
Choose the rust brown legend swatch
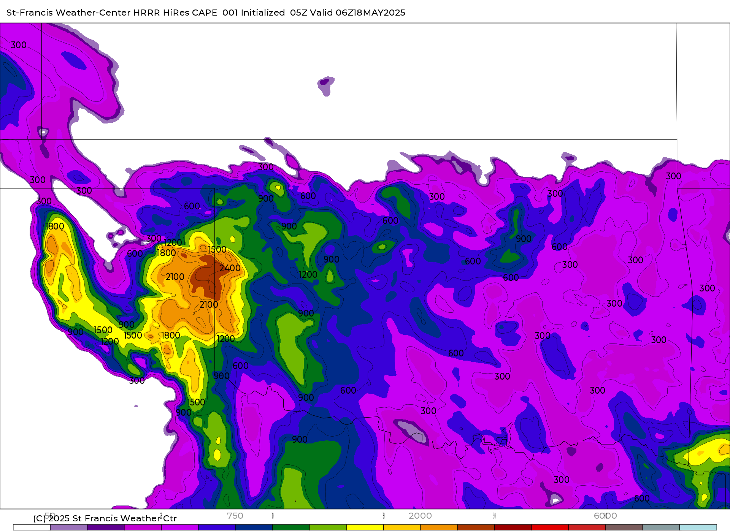coord(476,527)
